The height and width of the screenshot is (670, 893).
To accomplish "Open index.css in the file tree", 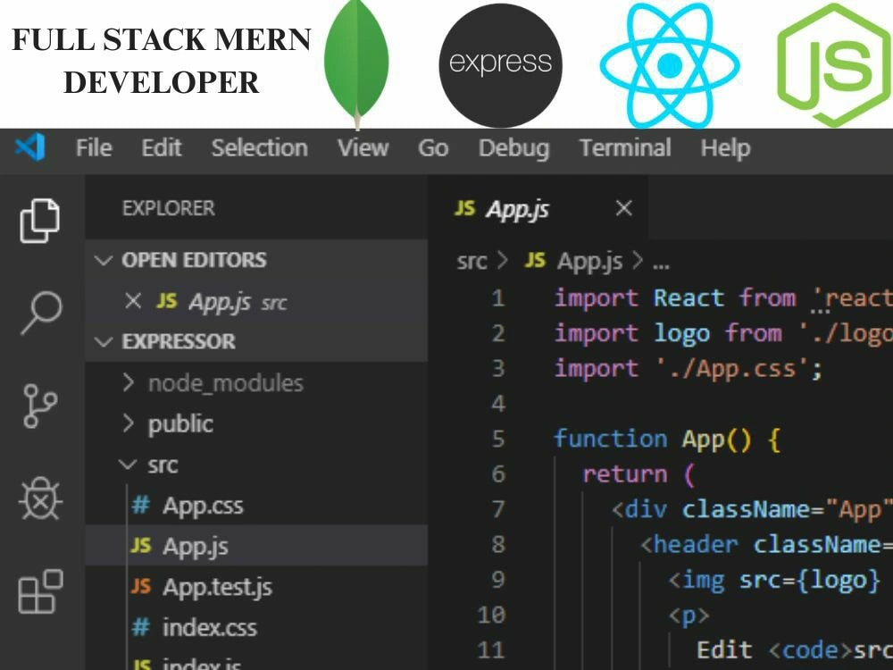I will point(256,627).
